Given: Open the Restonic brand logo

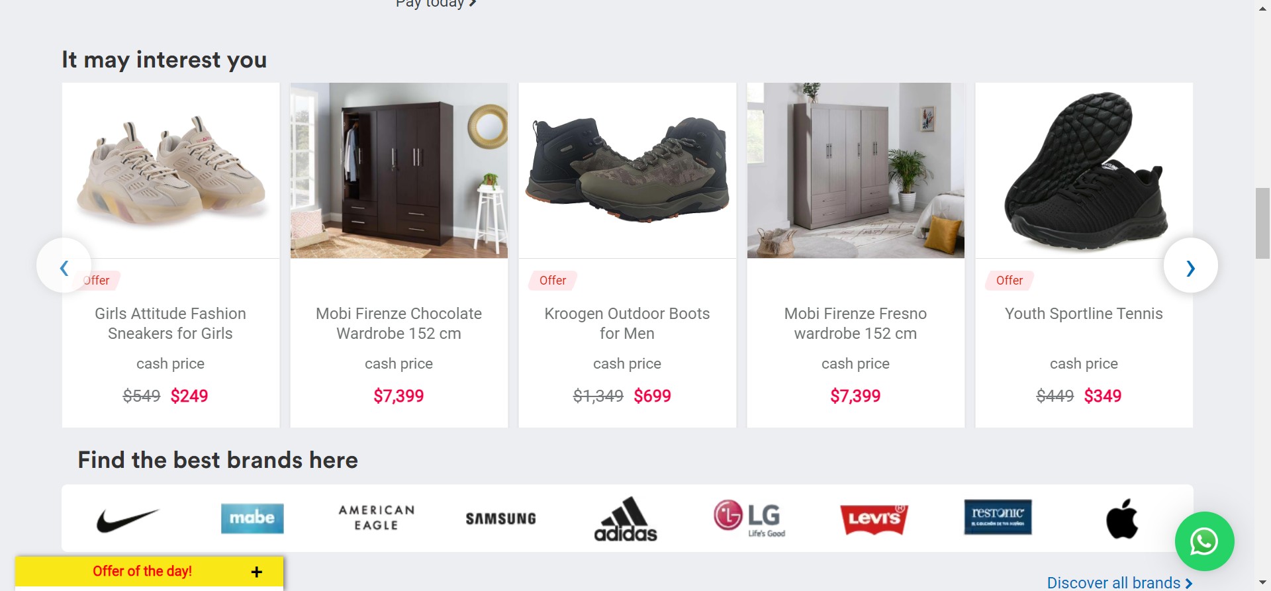Looking at the screenshot, I should pos(998,518).
